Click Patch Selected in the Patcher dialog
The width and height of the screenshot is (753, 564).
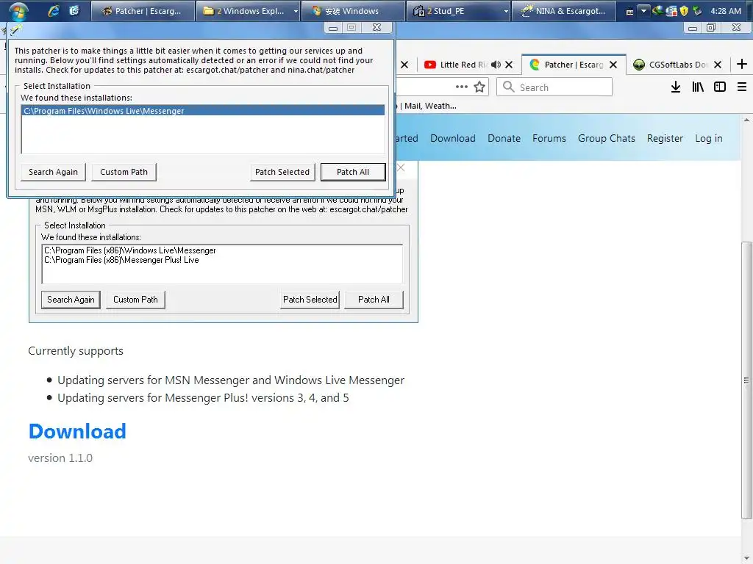282,172
